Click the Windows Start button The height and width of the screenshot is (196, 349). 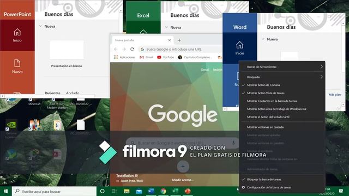click(6, 191)
